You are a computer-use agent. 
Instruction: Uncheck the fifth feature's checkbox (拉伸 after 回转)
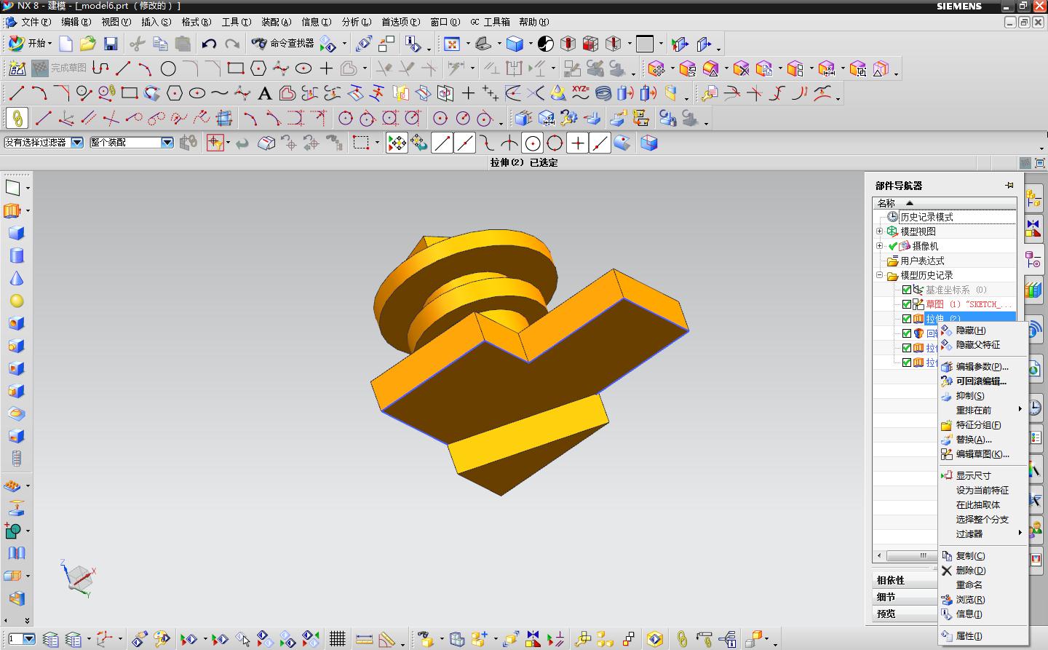coord(907,348)
